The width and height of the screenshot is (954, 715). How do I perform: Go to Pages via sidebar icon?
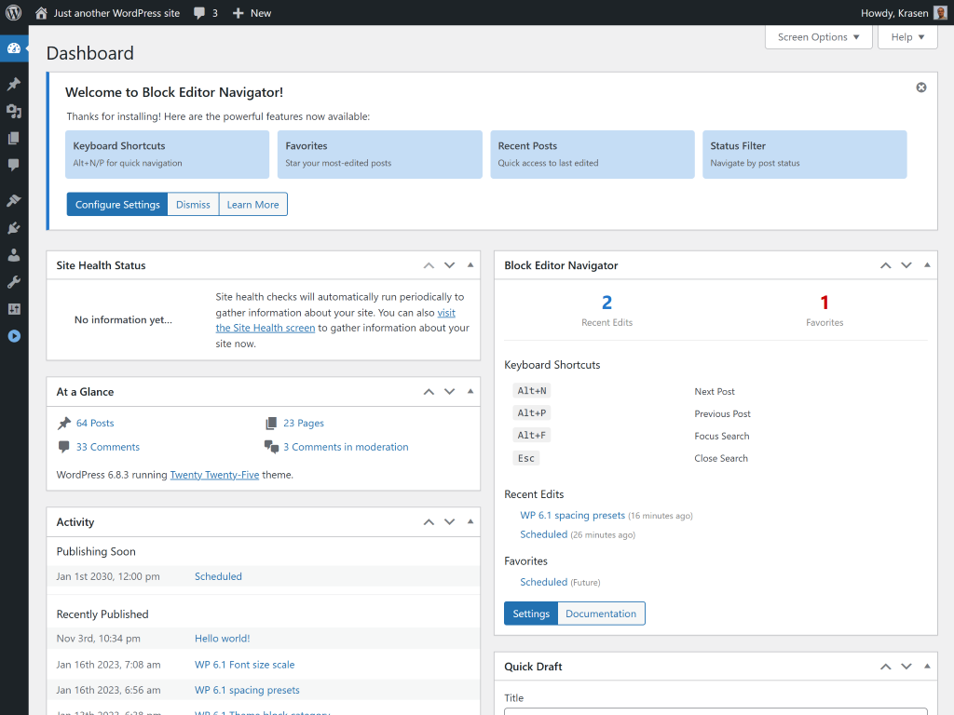tap(14, 138)
